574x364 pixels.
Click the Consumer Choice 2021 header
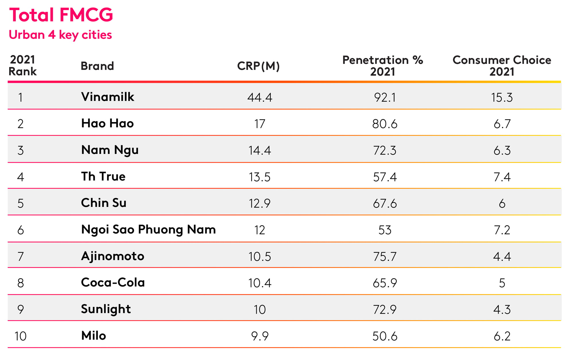coord(502,66)
